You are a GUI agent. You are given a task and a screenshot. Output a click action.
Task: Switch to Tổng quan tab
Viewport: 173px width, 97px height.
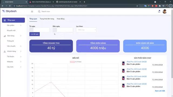point(33,19)
